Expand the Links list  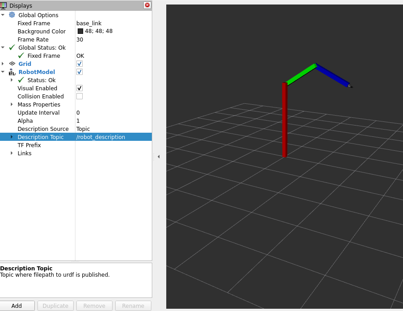pos(12,153)
